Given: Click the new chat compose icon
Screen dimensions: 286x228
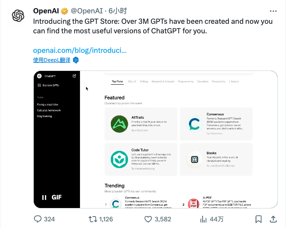Looking at the screenshot, I should click(74, 76).
